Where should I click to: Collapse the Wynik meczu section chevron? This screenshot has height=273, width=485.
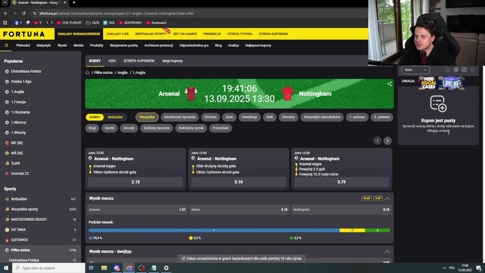coord(387,198)
